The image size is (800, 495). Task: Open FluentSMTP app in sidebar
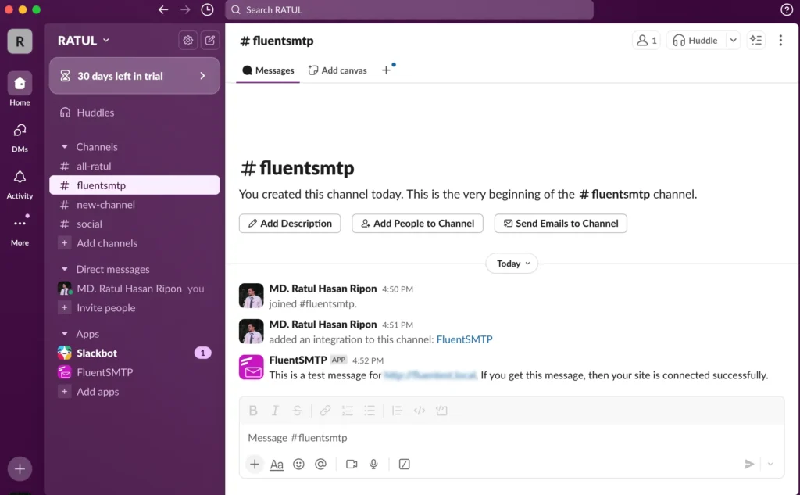point(134,372)
